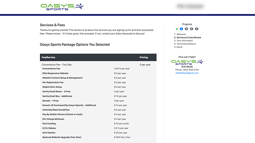Screen dimensions: 255x143
Task: Select progress step 3 circle
Action: coord(186,29)
